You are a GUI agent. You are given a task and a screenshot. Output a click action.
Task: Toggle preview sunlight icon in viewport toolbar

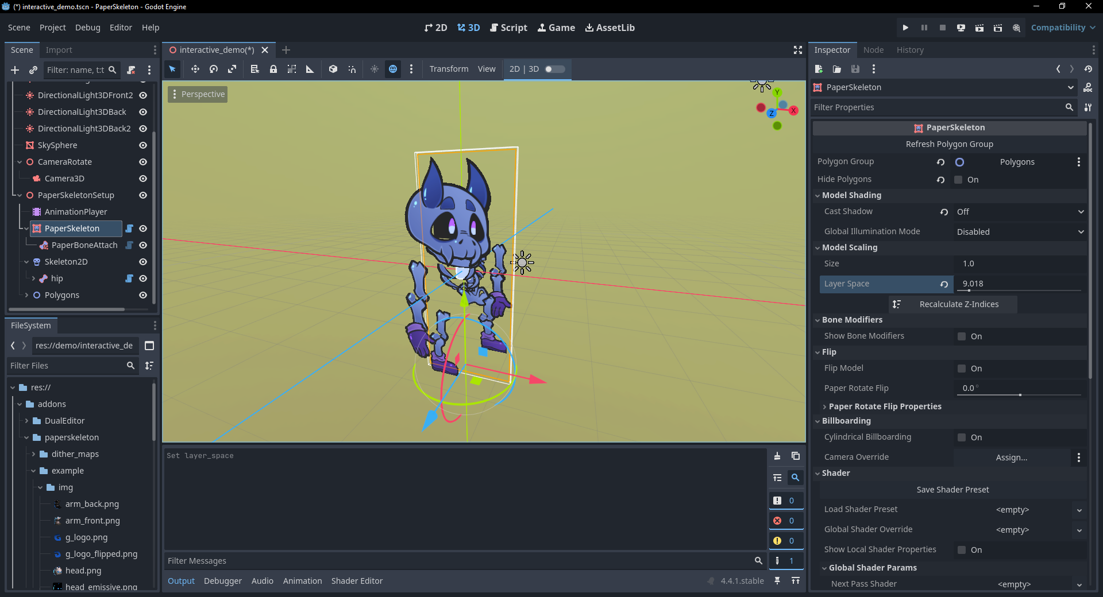coord(375,69)
